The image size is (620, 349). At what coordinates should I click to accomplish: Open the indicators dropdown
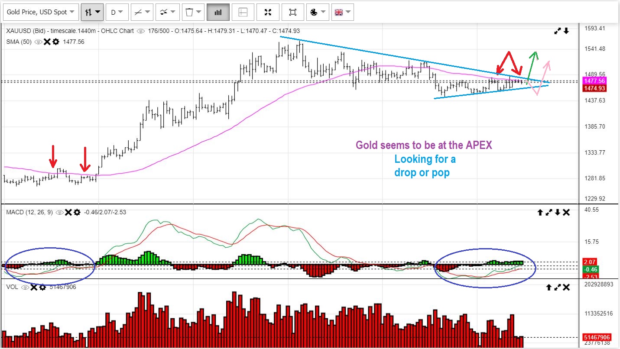(167, 12)
